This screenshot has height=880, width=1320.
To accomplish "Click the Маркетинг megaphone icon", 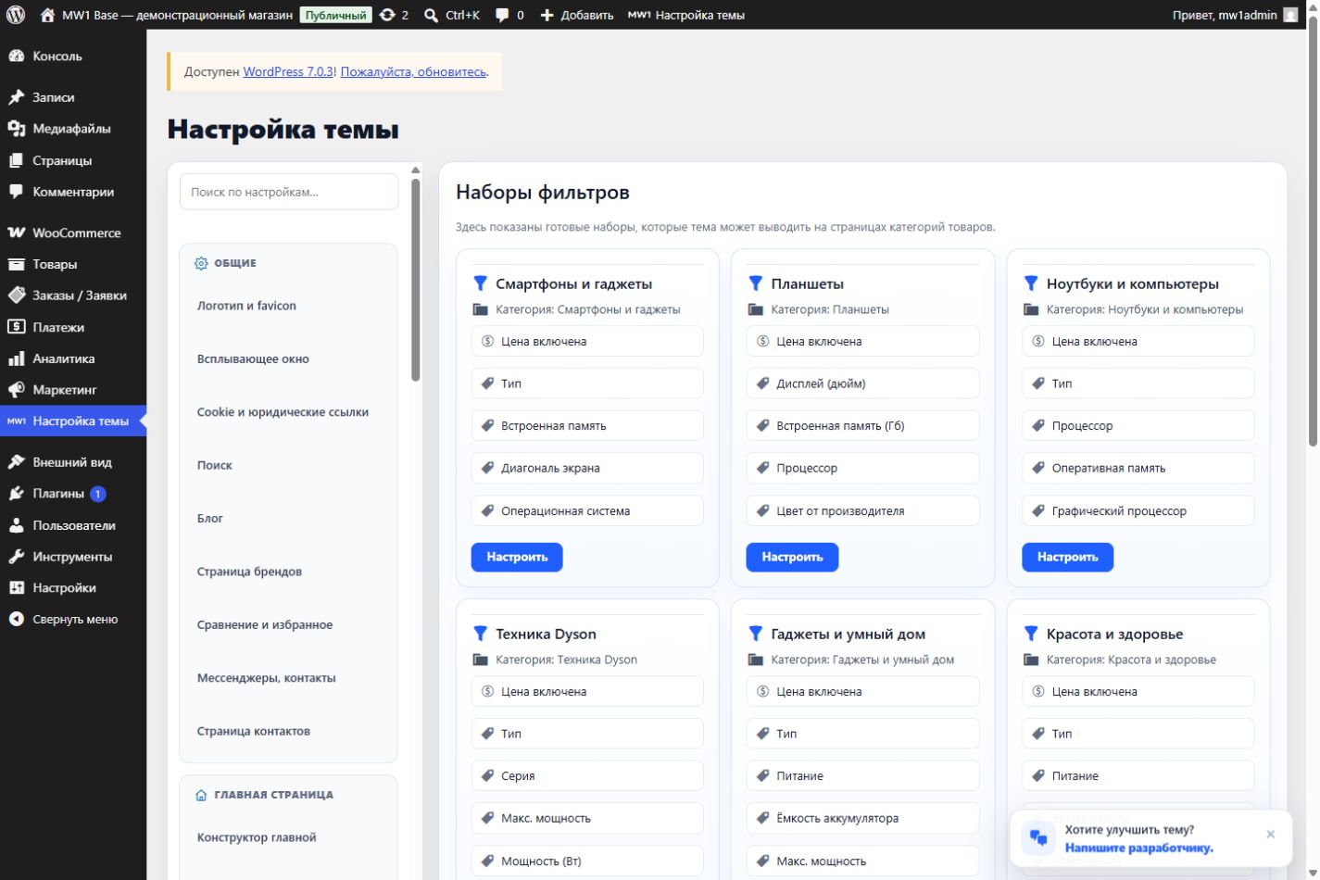I will coord(16,390).
